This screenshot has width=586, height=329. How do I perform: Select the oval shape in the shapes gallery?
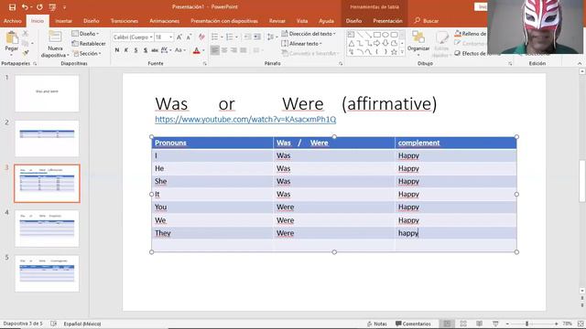point(385,35)
